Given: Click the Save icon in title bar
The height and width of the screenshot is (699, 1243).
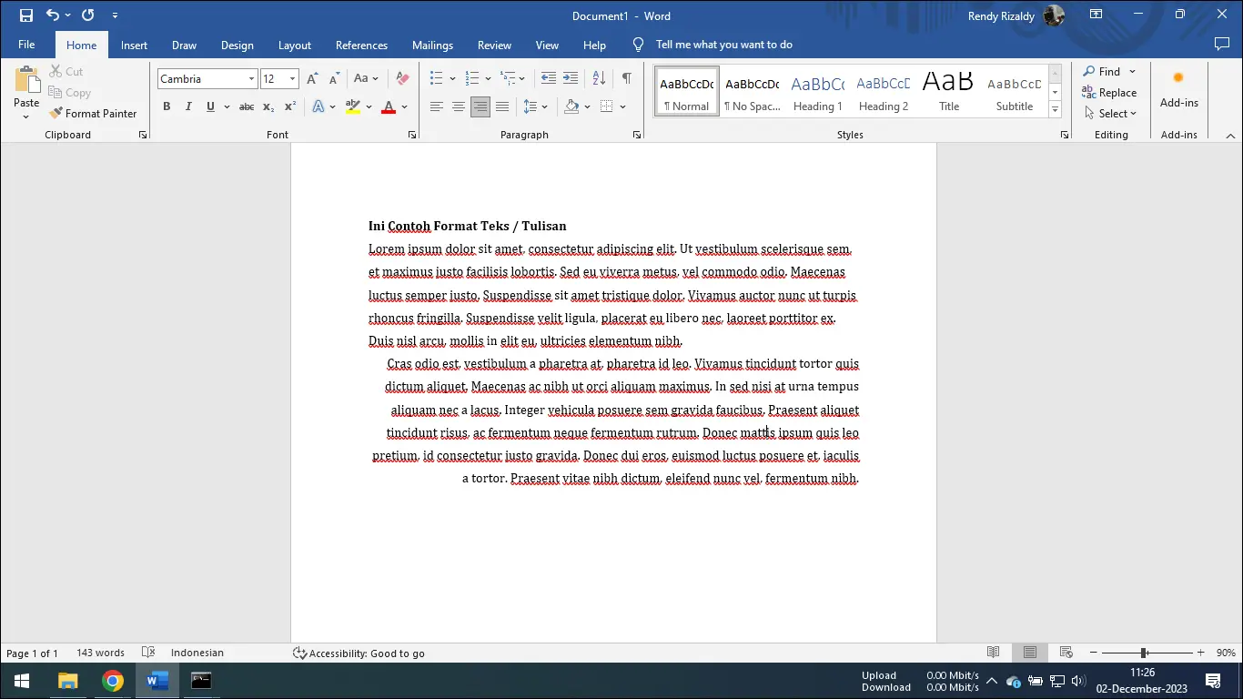Looking at the screenshot, I should click(x=25, y=15).
